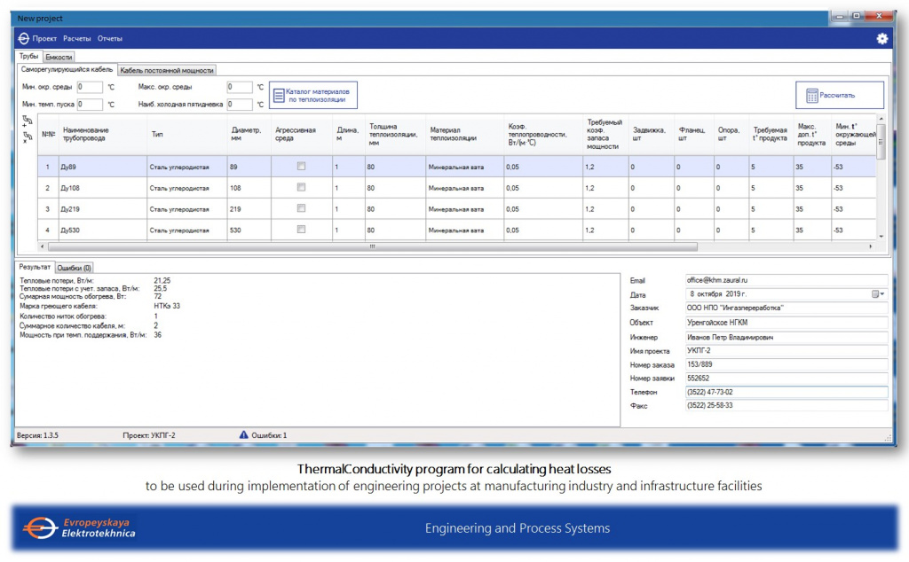
Task: Select pipeline name cell Ду89
Action: (103, 167)
